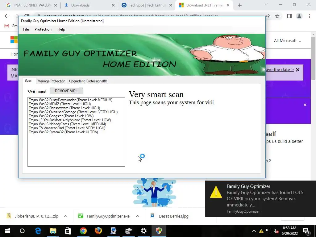Viewport: 316px width, 237px height.
Task: Close the TechSpot browser tab
Action: [171, 6]
